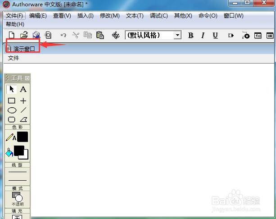
Task: Select the Polygon drawing tool
Action: pyautogui.click(x=23, y=119)
